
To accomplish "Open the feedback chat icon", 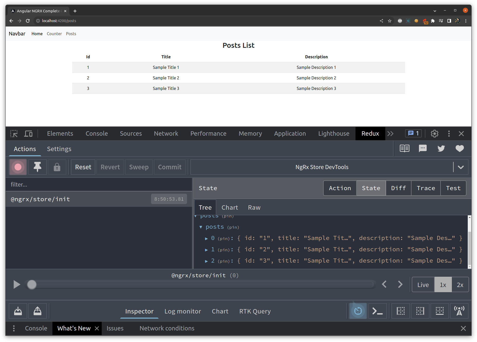I will pos(423,149).
